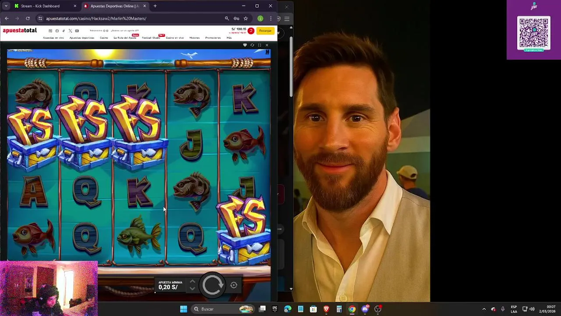Increase the bet with the up arrow
This screenshot has width=561, height=316.
[192, 281]
